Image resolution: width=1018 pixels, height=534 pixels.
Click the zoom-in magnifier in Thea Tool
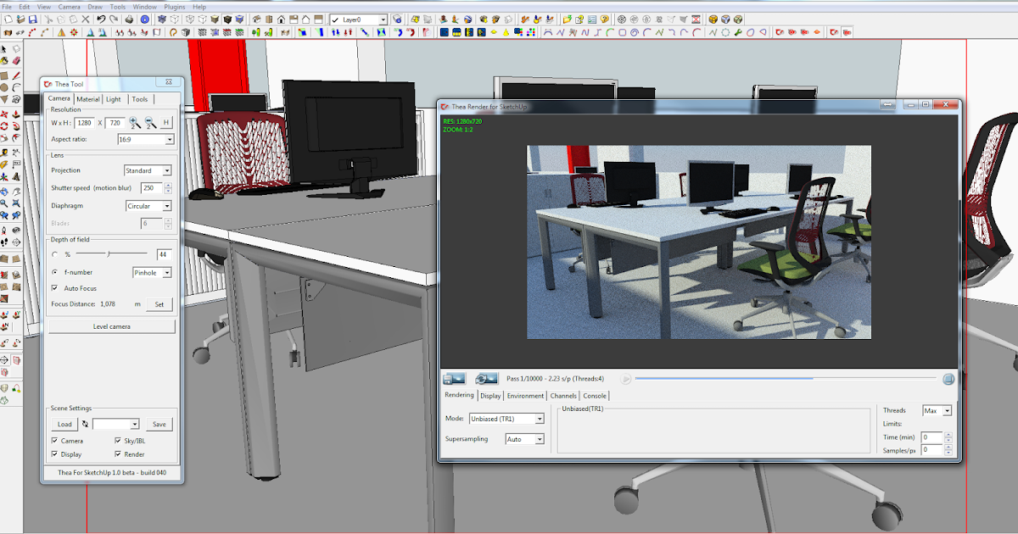[x=135, y=123]
